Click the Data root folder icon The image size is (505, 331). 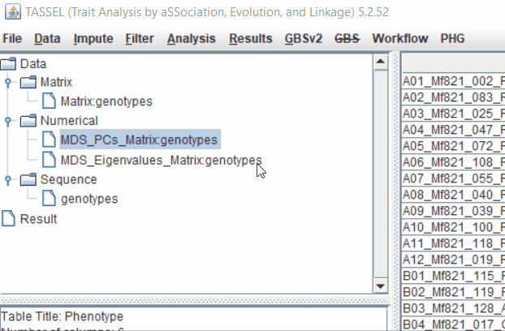[8, 64]
